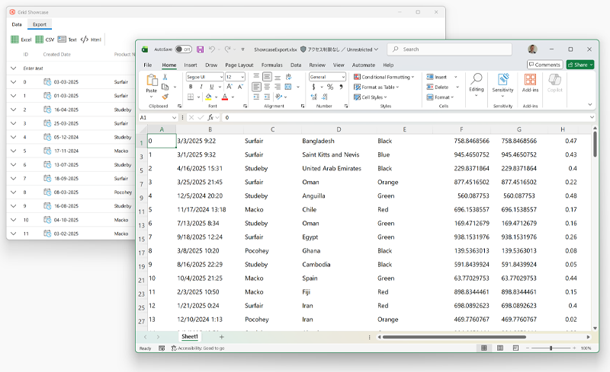The height and width of the screenshot is (372, 610).
Task: Switch to Page Break Preview in status bar
Action: click(515, 348)
